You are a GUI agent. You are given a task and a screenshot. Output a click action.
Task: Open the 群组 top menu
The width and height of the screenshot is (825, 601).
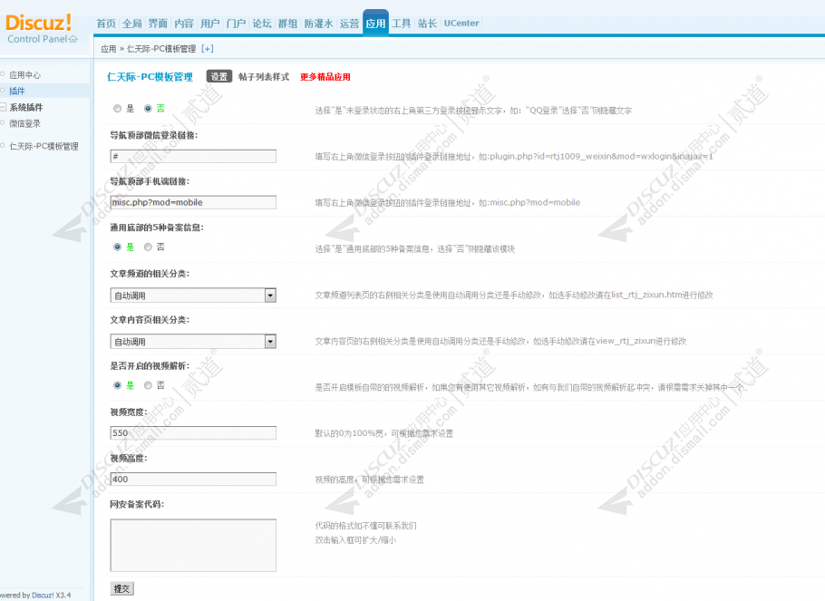pyautogui.click(x=287, y=24)
